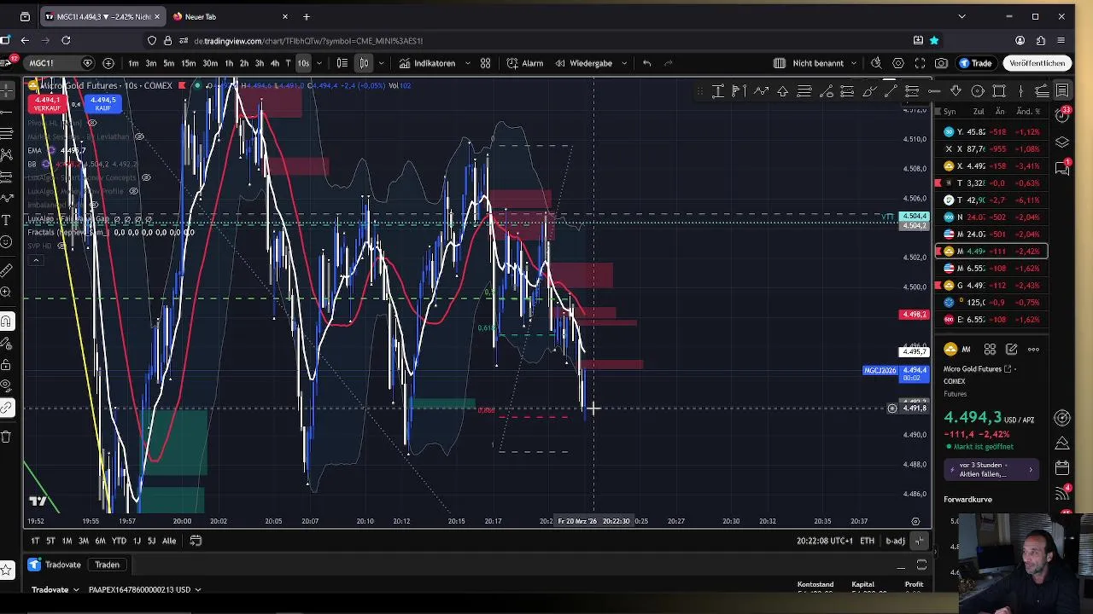
Task: Open the go-to-date calendar icon
Action: (x=196, y=541)
